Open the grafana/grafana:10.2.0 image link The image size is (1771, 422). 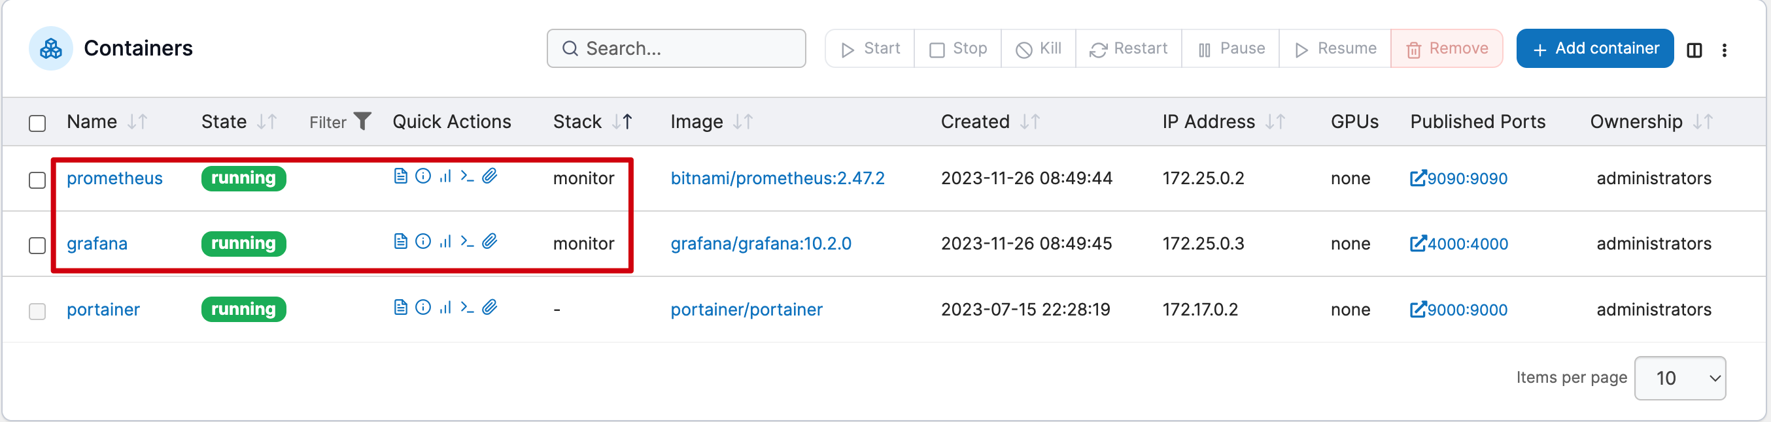[761, 244]
